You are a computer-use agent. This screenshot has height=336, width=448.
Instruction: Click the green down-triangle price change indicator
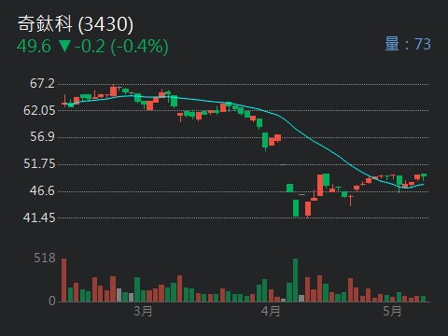pos(64,46)
